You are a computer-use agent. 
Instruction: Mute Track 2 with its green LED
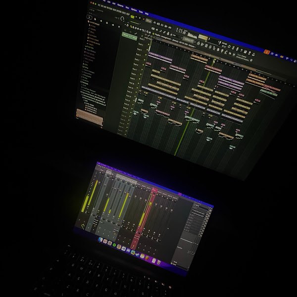(148, 45)
